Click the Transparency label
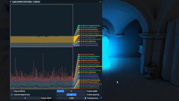 [93, 98]
